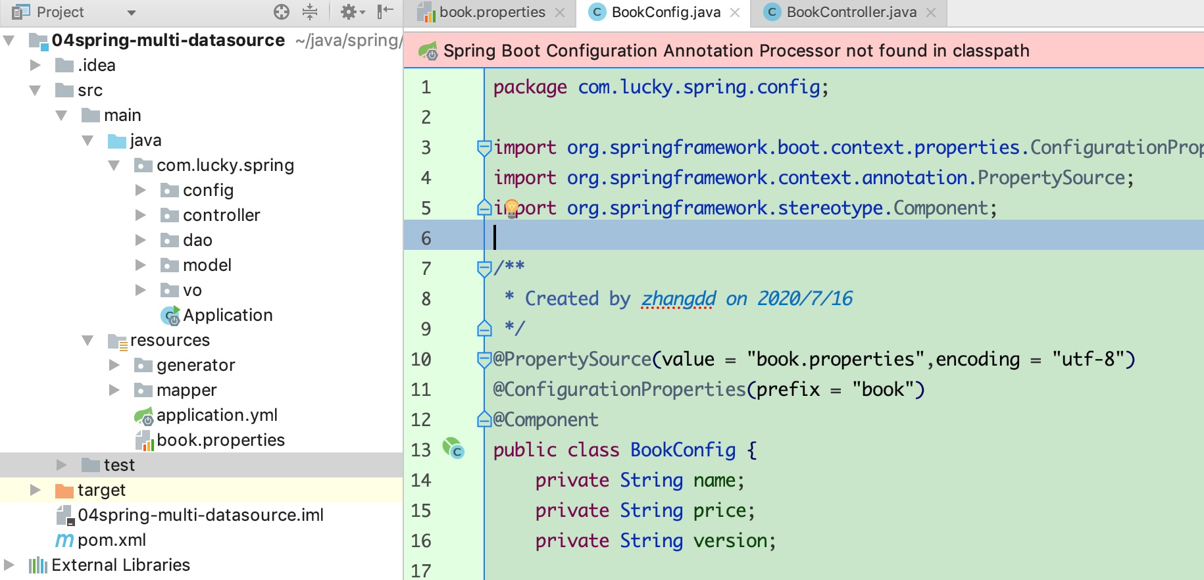
Task: Click the zhangdd author name in comment
Action: coord(678,299)
